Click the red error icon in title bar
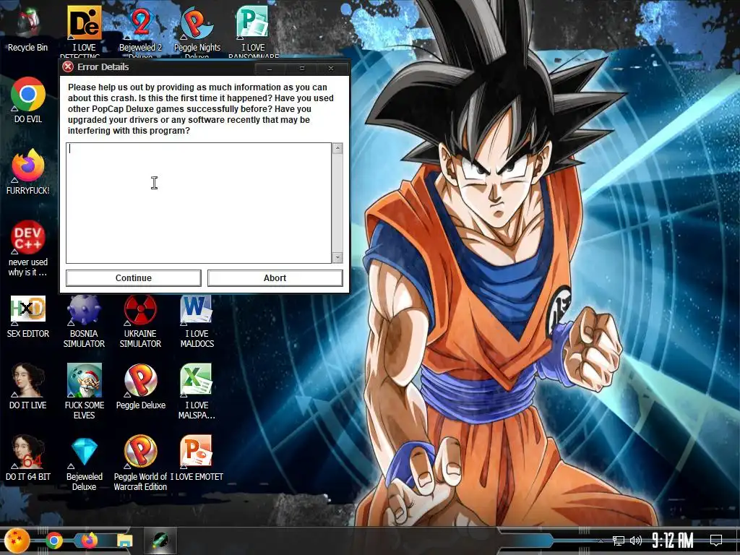Viewport: 740px width, 555px height. [x=68, y=66]
